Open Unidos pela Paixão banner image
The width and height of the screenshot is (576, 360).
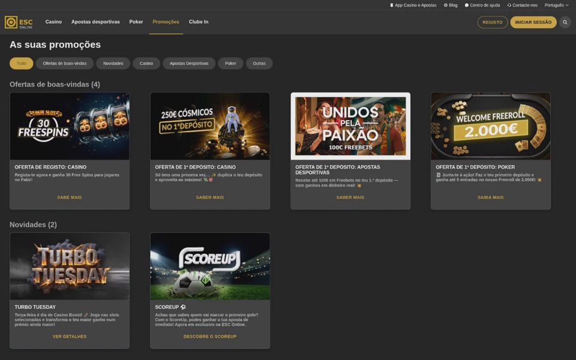point(350,126)
